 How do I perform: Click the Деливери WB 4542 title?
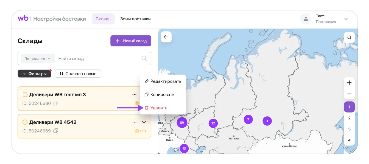pyautogui.click(x=53, y=122)
